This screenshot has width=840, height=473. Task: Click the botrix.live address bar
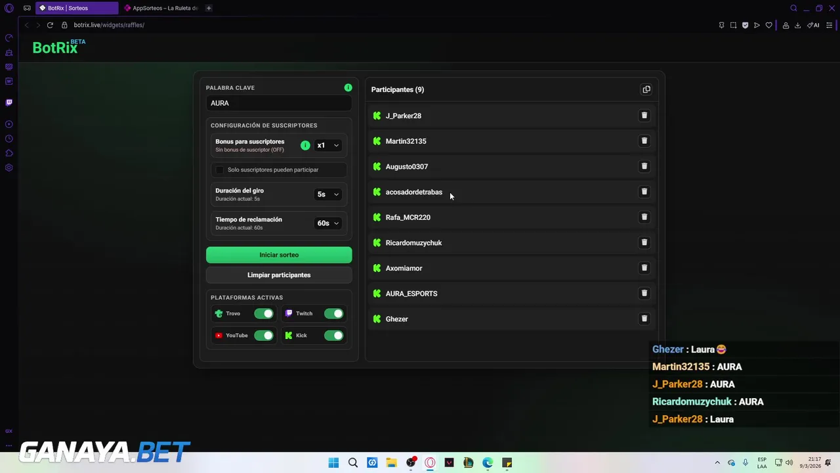coord(109,25)
